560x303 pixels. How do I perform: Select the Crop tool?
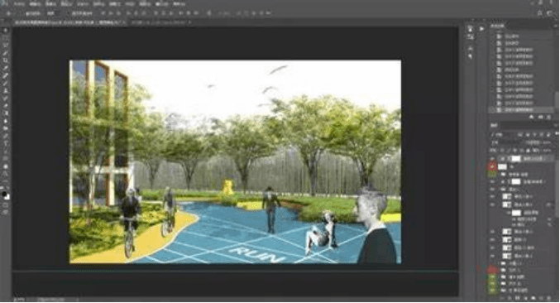pos(5,60)
